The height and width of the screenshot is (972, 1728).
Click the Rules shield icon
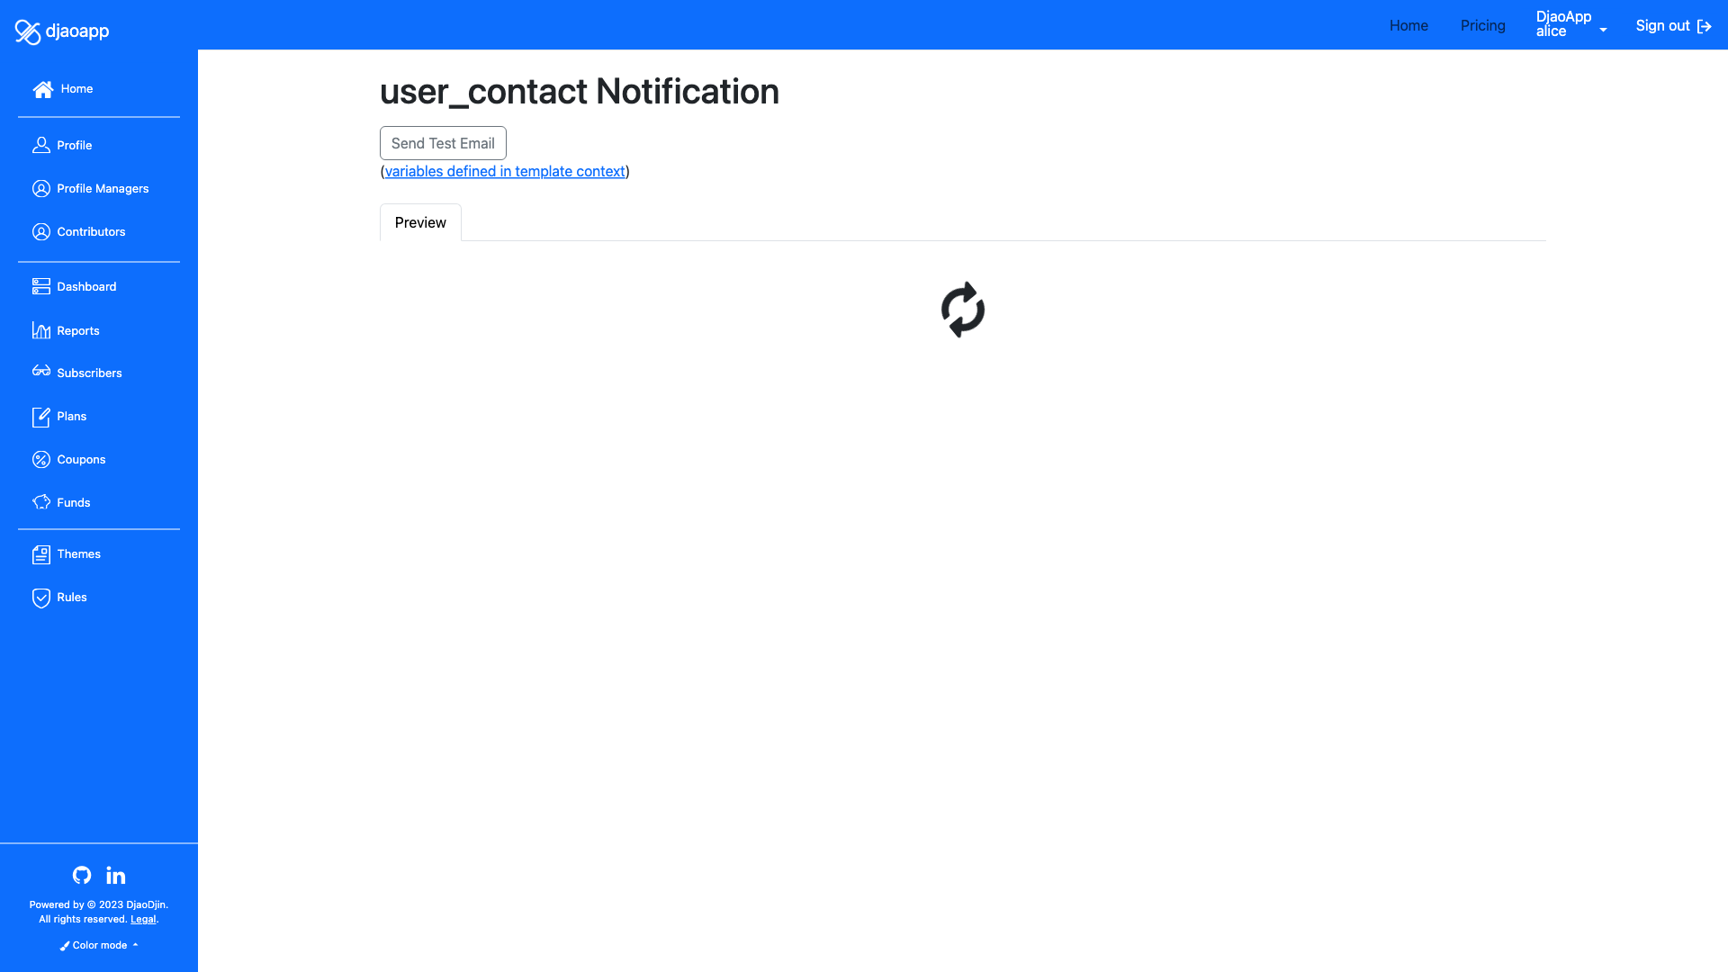pos(41,598)
